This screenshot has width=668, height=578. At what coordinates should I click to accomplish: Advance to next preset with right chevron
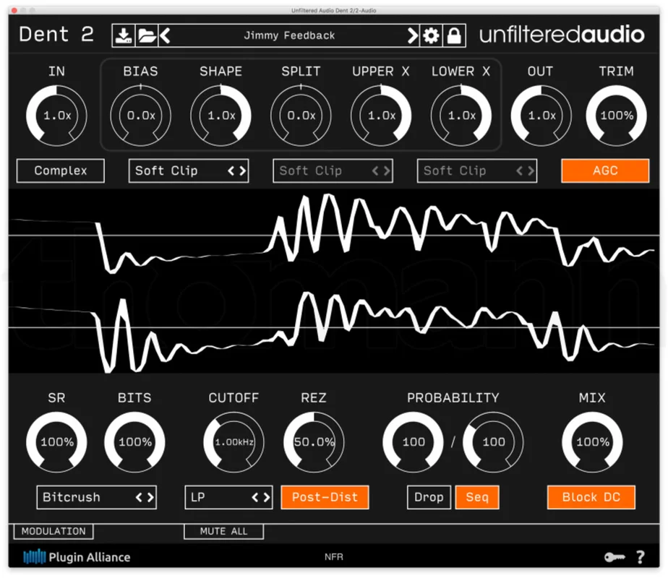(x=412, y=35)
